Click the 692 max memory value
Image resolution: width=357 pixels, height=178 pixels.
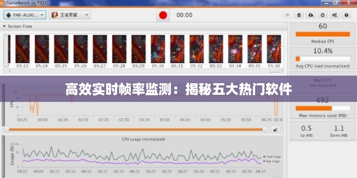[x=323, y=100]
